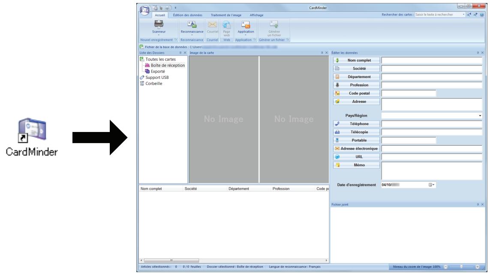This screenshot has width=490, height=273.
Task: Click the Département field button
Action: coord(356,77)
